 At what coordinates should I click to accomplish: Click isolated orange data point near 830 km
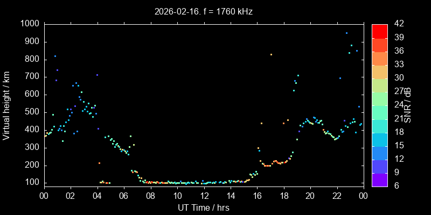pyautogui.click(x=271, y=54)
